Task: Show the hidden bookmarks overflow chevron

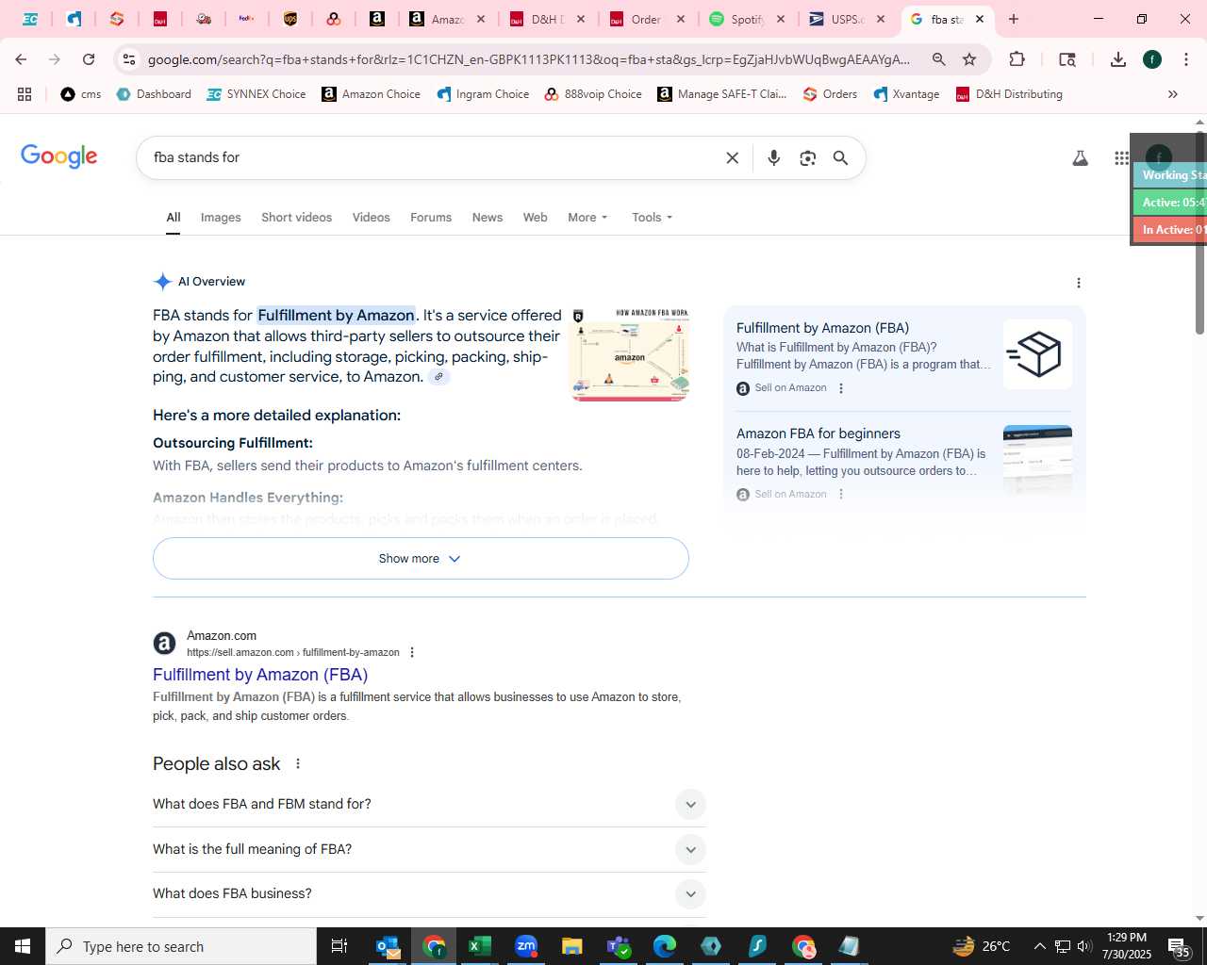Action: [1173, 94]
